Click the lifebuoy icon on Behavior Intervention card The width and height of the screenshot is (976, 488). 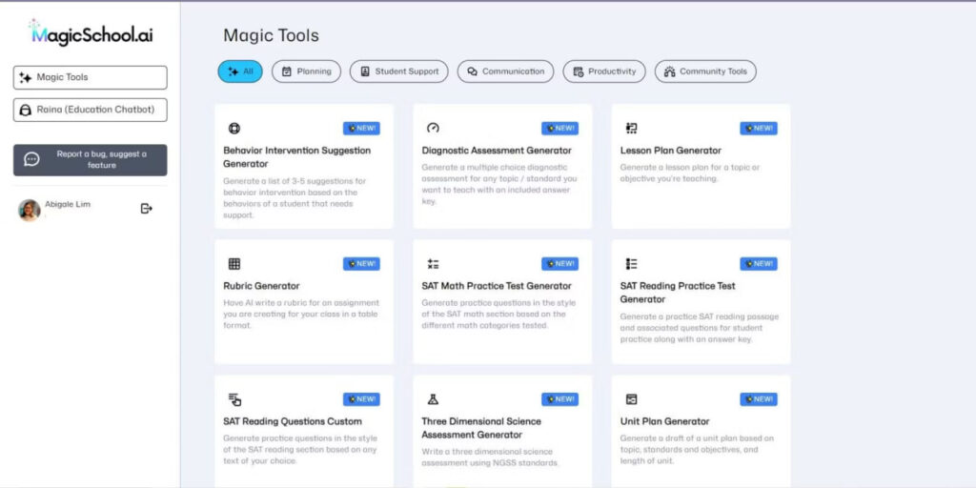click(234, 129)
